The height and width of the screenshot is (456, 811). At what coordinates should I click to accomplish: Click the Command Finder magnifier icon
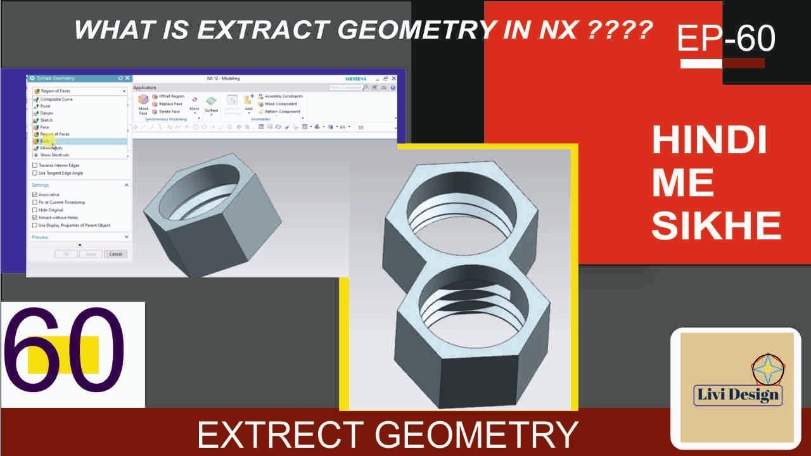[366, 87]
